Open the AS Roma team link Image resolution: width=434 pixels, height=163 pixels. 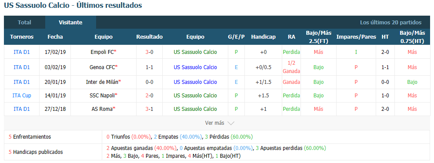pos(102,109)
